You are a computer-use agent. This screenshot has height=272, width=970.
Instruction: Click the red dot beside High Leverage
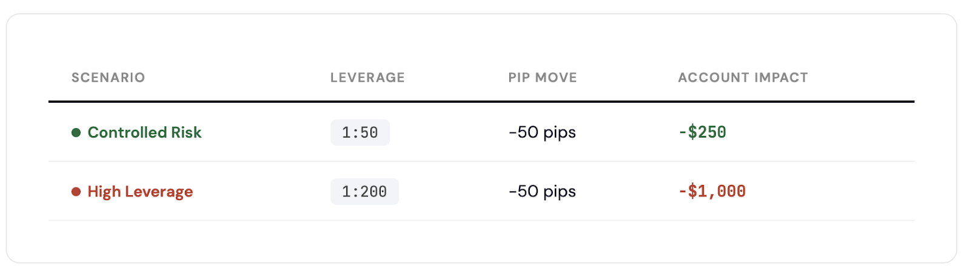76,192
